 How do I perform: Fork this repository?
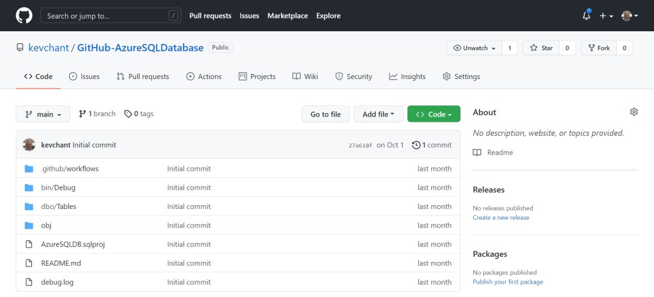tap(599, 48)
